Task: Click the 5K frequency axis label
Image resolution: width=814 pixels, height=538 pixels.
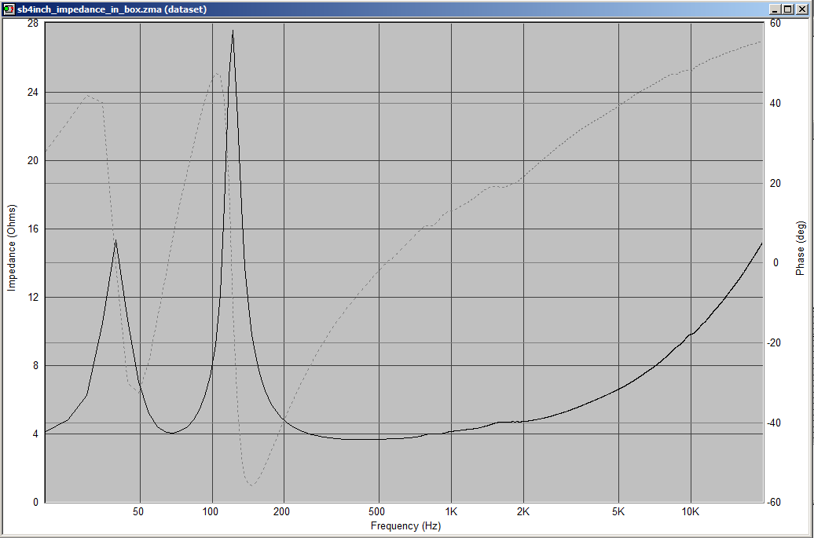Action: [x=618, y=511]
